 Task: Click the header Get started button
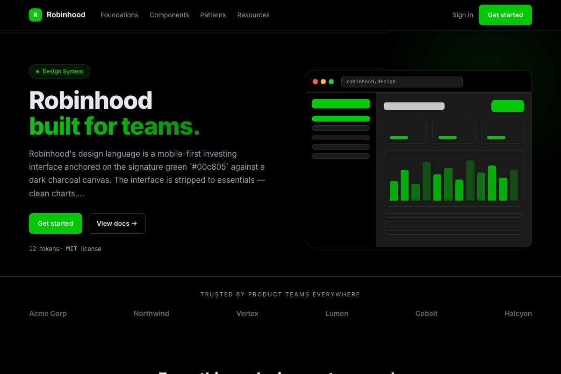click(505, 15)
